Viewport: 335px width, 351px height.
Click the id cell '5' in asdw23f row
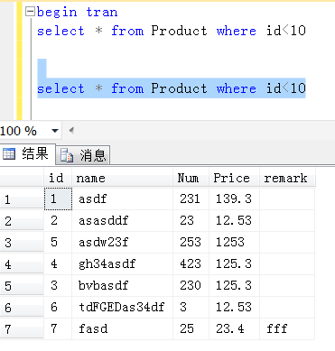[58, 242]
